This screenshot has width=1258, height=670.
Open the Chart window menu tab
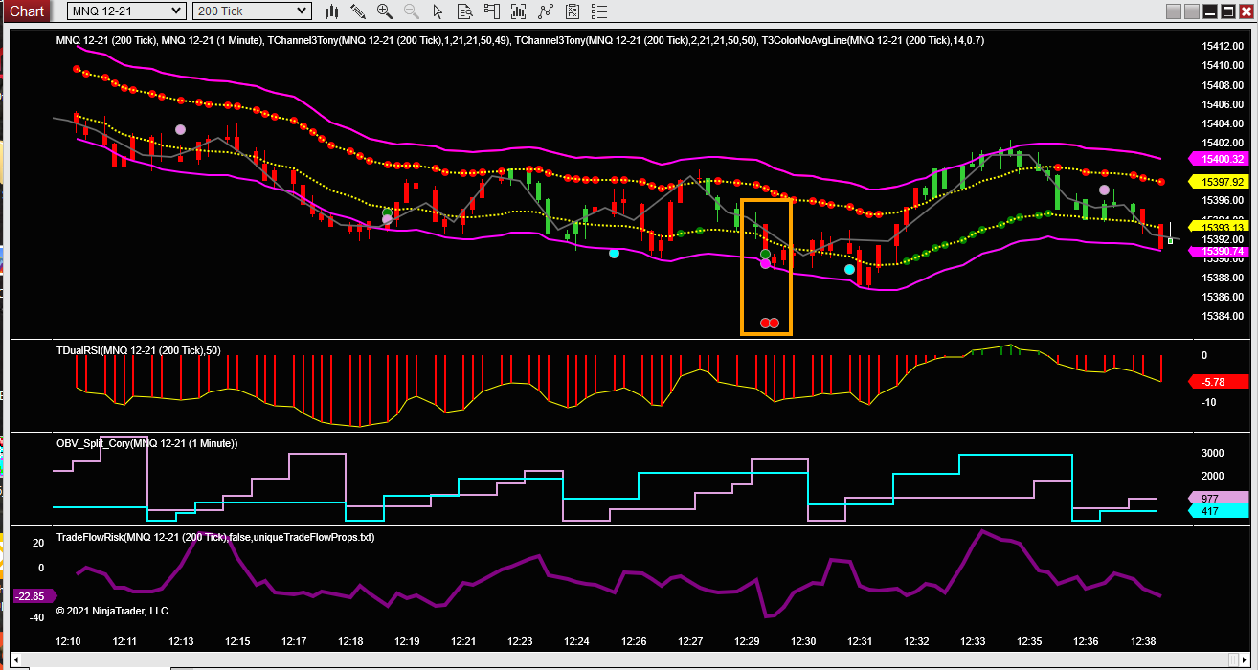click(x=26, y=11)
